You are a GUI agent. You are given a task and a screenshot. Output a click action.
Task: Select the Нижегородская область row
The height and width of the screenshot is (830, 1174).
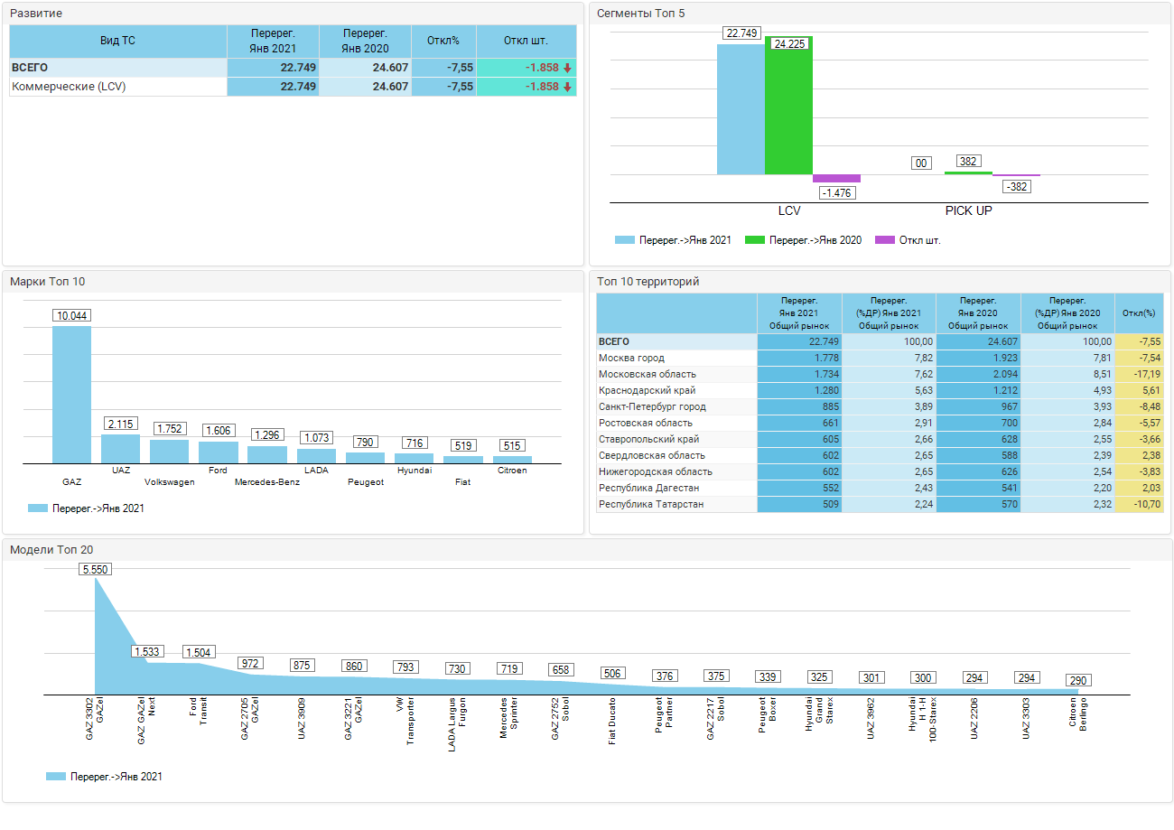[880, 472]
